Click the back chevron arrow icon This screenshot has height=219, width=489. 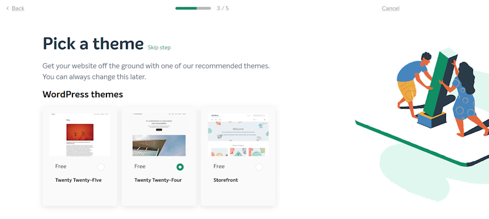tap(7, 9)
